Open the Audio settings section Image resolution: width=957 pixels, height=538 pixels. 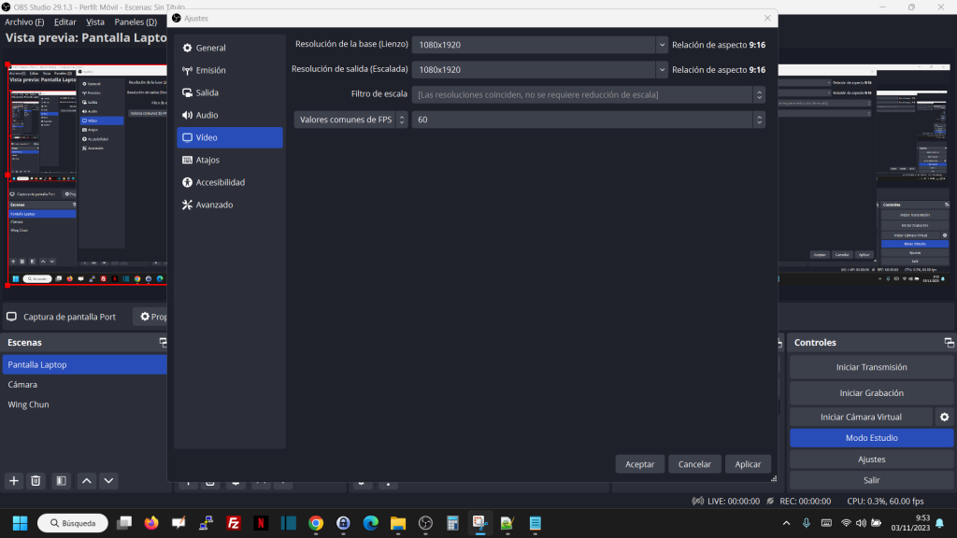coord(230,115)
